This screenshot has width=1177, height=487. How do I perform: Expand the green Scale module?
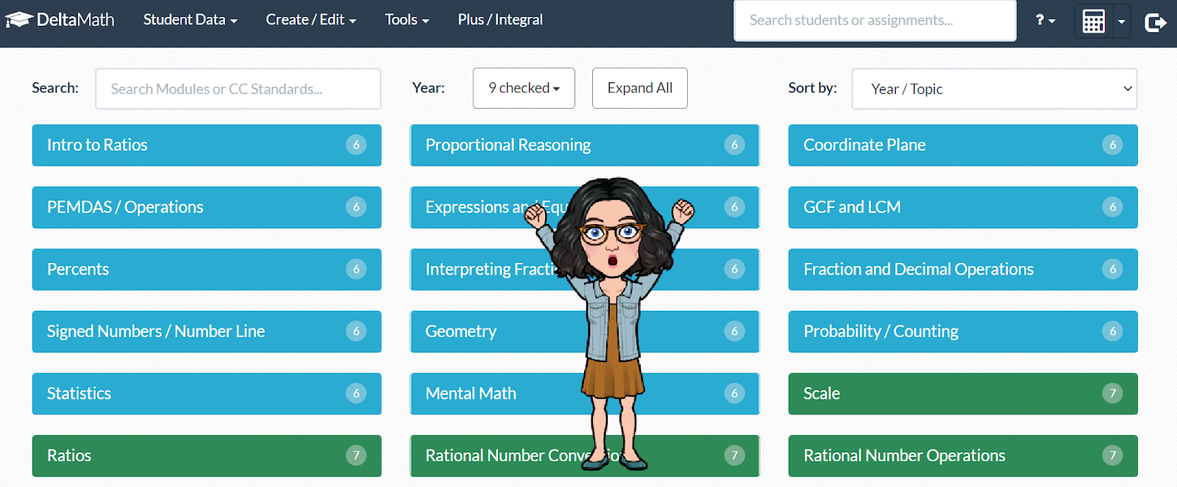pos(963,394)
